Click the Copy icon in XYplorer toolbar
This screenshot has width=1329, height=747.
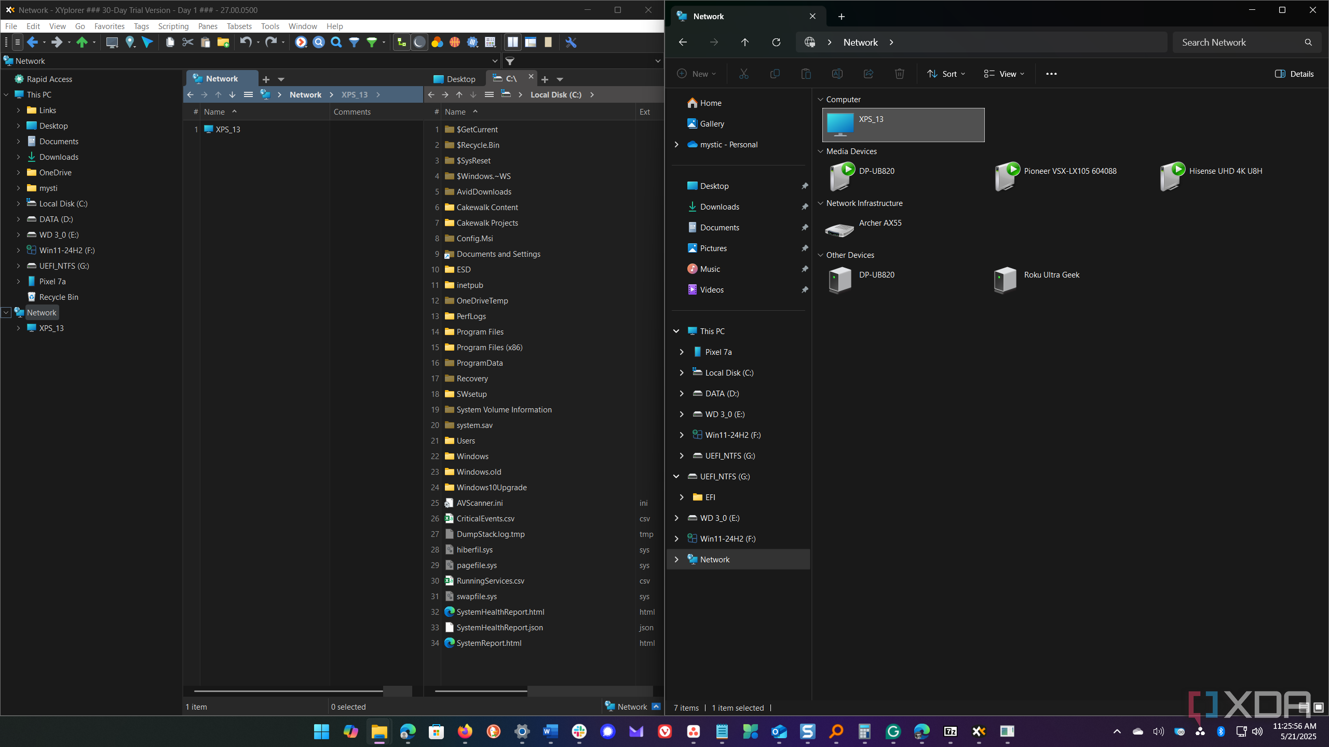coord(170,43)
